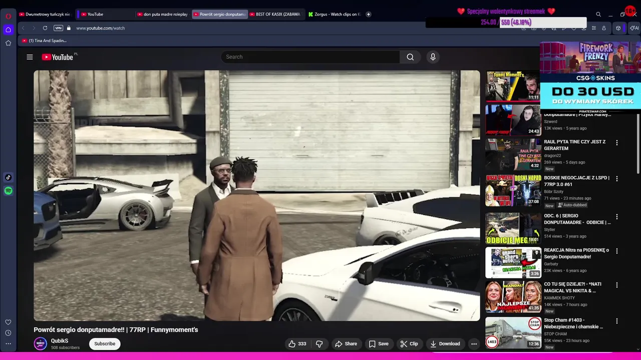Image resolution: width=641 pixels, height=360 pixels.
Task: View site security via the padlock icon
Action: (x=69, y=28)
